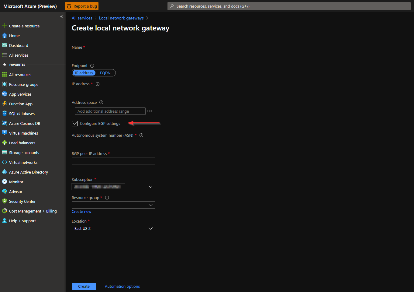Click the Azure Active Directory icon
This screenshot has height=292, width=414.
click(5, 172)
